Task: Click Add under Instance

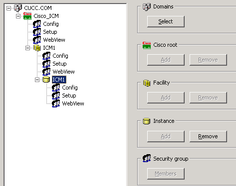Action: (x=166, y=136)
